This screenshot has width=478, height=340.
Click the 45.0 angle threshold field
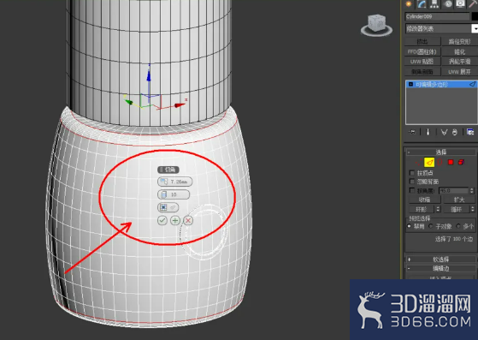click(x=453, y=190)
